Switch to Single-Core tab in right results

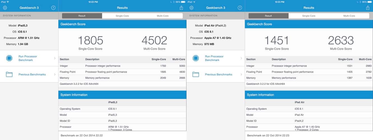click(309, 16)
